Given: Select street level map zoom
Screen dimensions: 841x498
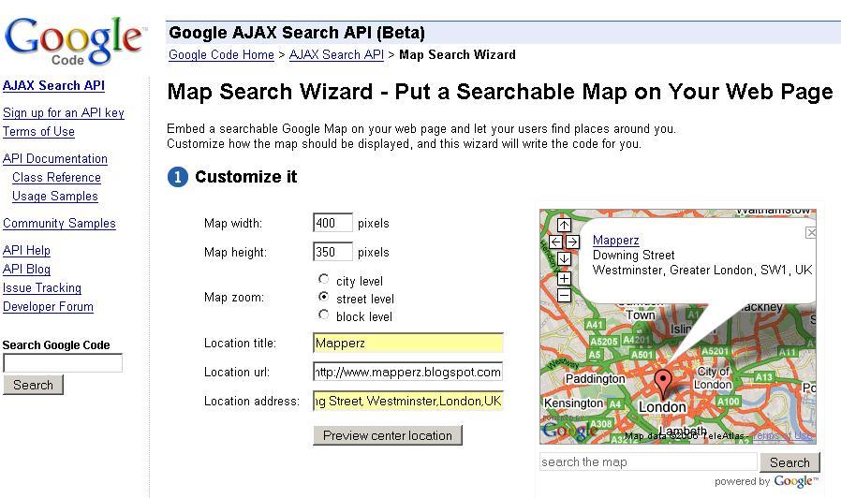Looking at the screenshot, I should coord(323,297).
